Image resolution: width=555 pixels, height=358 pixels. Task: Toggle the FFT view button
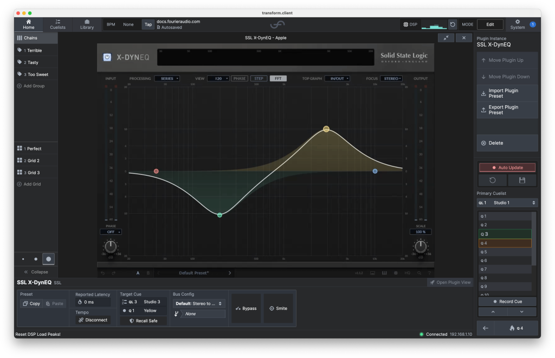(x=278, y=79)
